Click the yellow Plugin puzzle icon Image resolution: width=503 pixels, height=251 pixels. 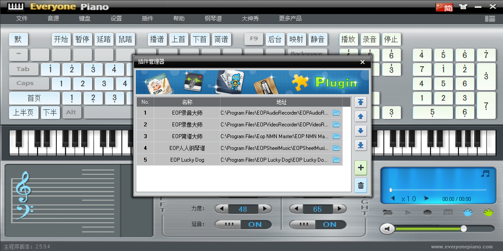coord(300,83)
